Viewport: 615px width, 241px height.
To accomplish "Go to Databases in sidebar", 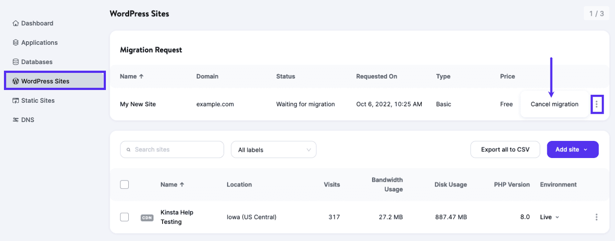I will tap(37, 62).
